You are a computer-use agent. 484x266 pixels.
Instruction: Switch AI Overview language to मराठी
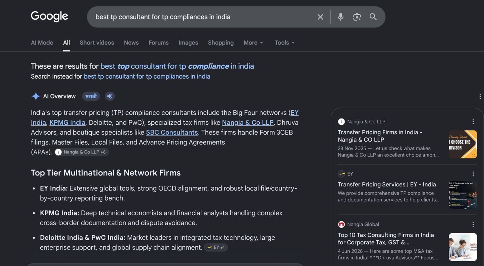click(91, 96)
